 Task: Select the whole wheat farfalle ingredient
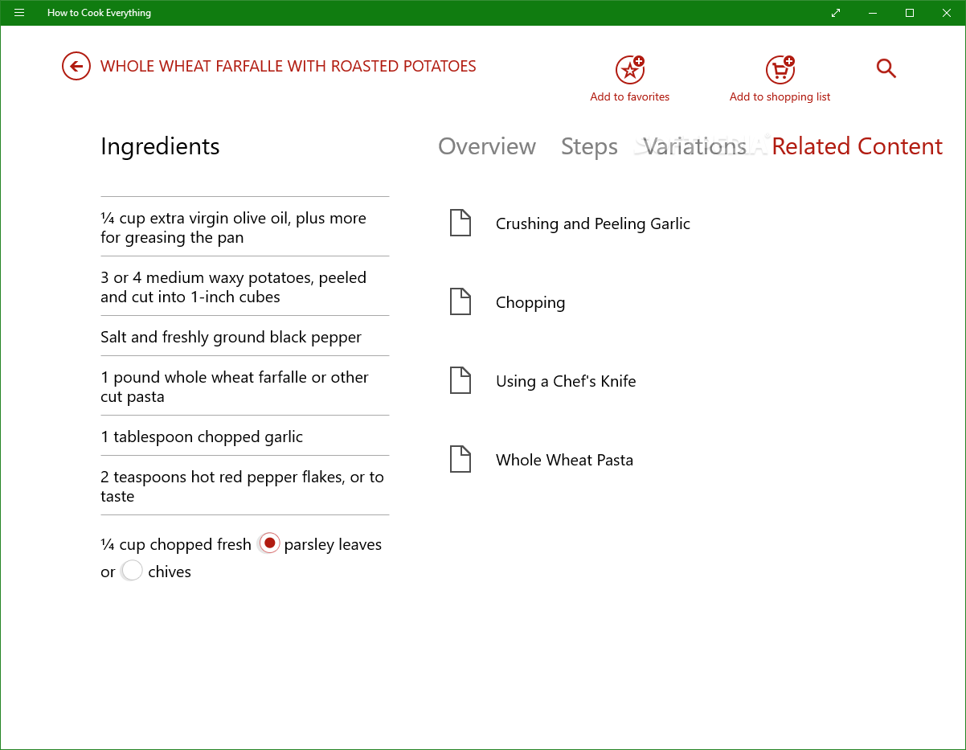244,387
